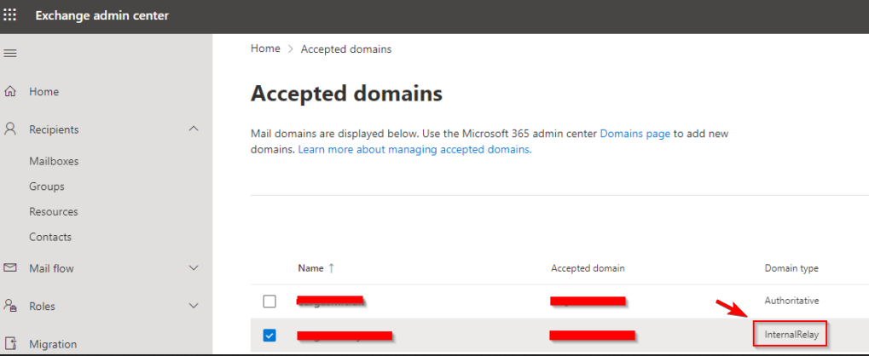869x356 pixels.
Task: Click the Mail flow envelope icon
Action: [x=11, y=268]
